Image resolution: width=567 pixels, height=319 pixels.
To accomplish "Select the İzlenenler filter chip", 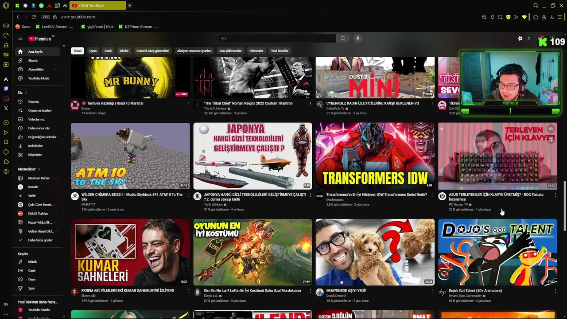I will pyautogui.click(x=256, y=51).
